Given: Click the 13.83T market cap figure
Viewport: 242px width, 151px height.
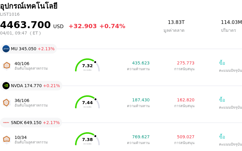Looking at the screenshot, I should coord(176,22).
